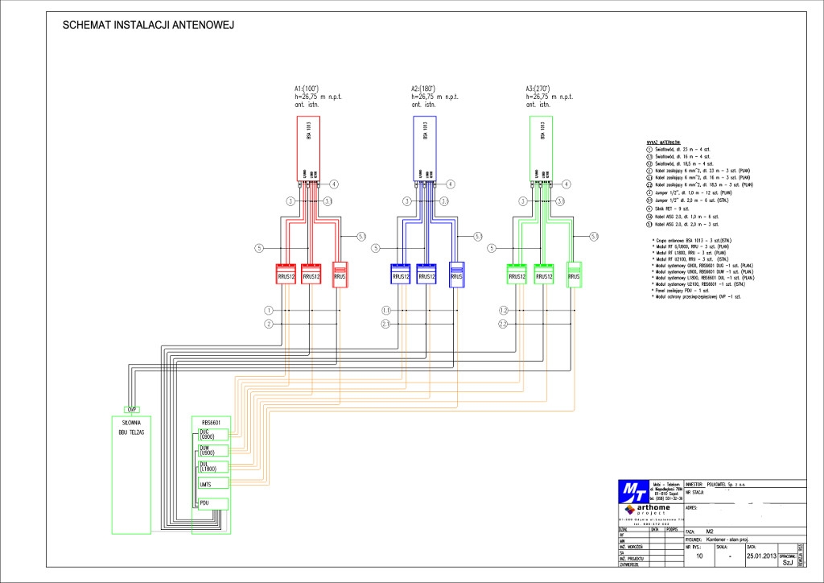
Task: Click drawing name 'Kontener - stan proj.'
Action: (727, 540)
